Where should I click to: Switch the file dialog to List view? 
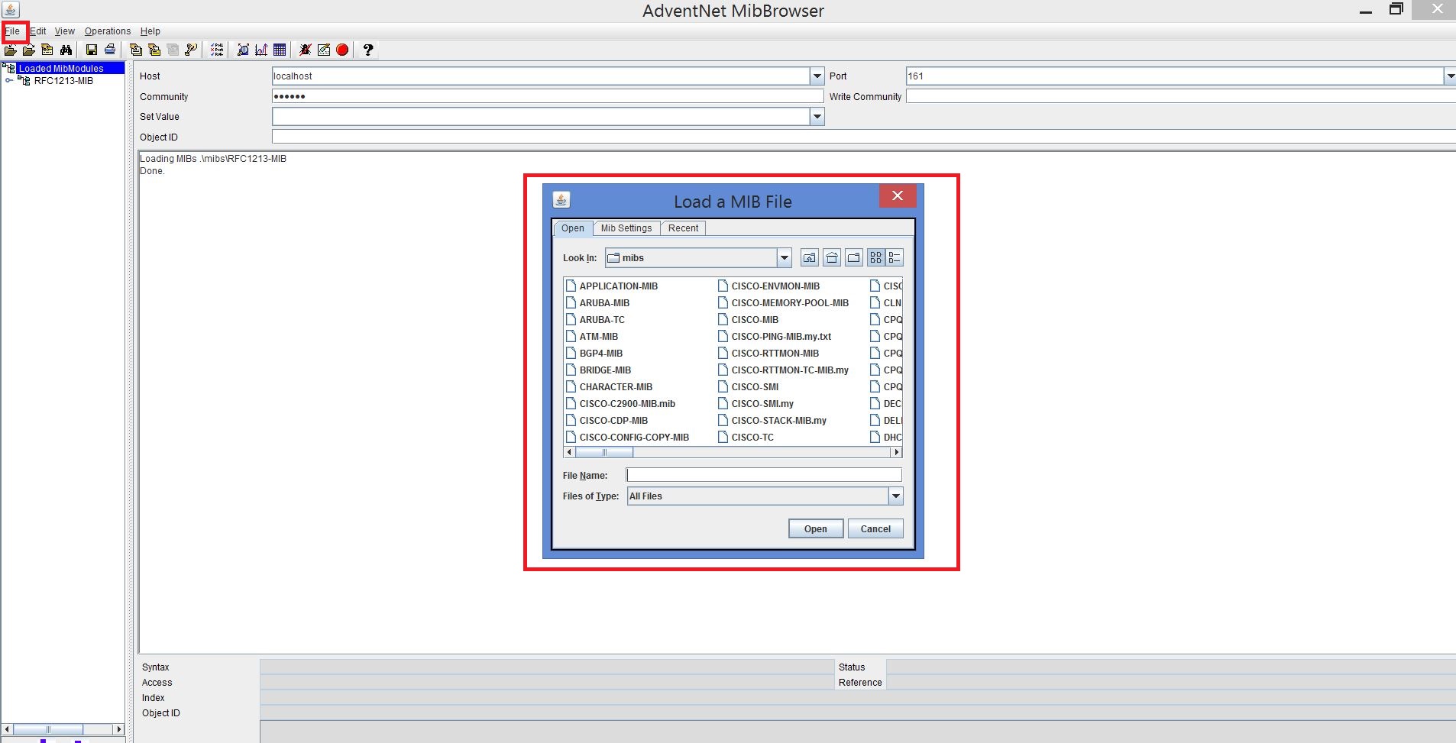(x=876, y=258)
